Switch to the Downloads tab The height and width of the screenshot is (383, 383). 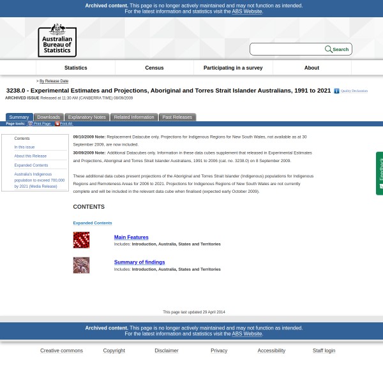tap(49, 117)
